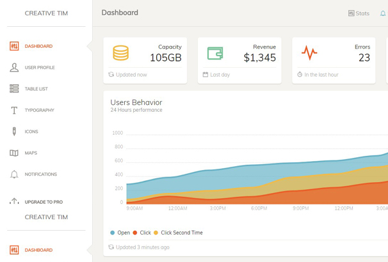Image resolution: width=388 pixels, height=262 pixels.
Task: Open the Maps menu label
Action: pos(31,153)
